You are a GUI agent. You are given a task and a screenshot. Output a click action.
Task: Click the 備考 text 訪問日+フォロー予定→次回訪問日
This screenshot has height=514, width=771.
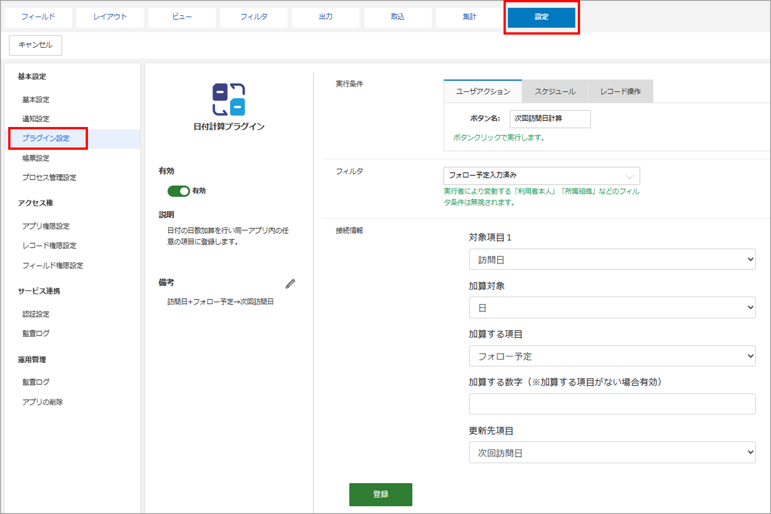click(221, 302)
